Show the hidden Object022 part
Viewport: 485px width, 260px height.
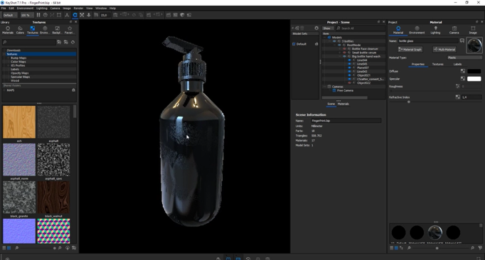pos(349,83)
